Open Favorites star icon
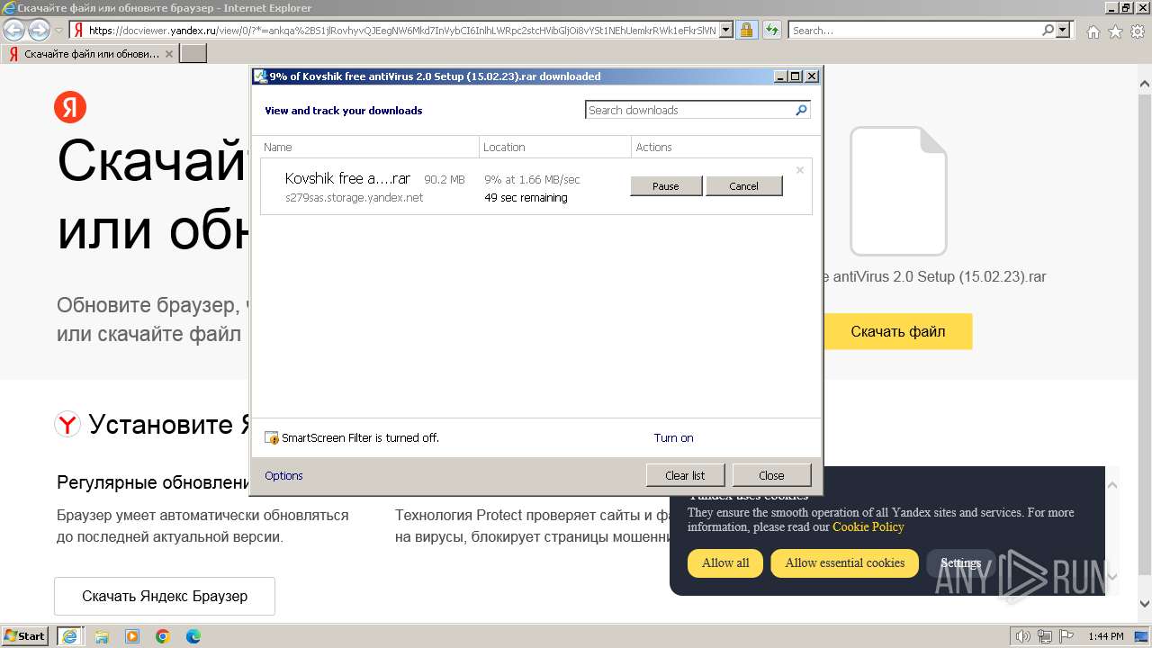 [x=1115, y=31]
